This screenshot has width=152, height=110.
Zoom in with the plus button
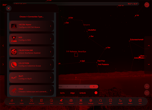coord(147,87)
